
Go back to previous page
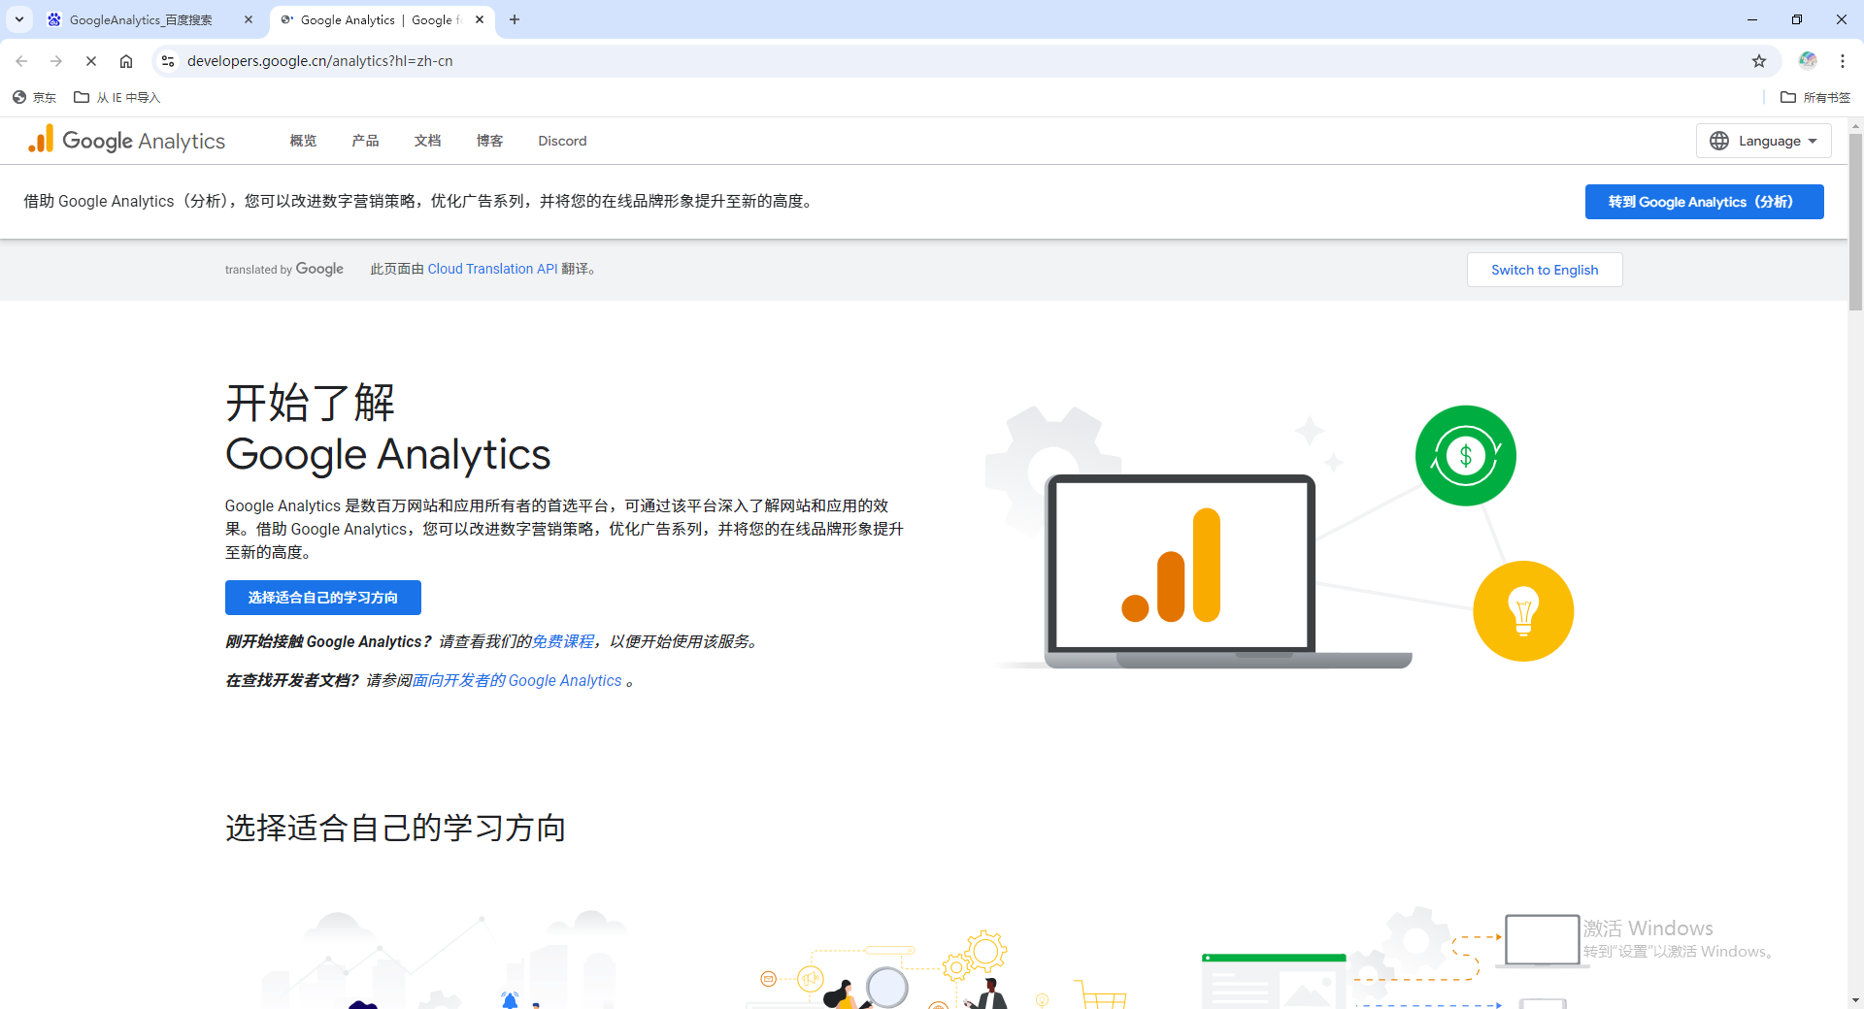click(21, 61)
